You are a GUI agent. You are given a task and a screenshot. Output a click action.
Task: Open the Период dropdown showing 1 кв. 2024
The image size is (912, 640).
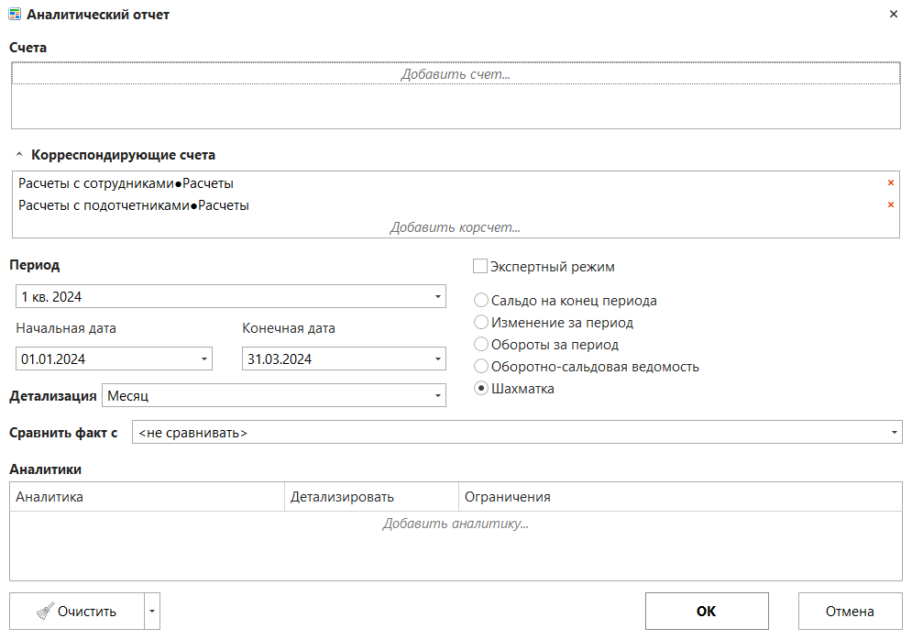click(437, 297)
